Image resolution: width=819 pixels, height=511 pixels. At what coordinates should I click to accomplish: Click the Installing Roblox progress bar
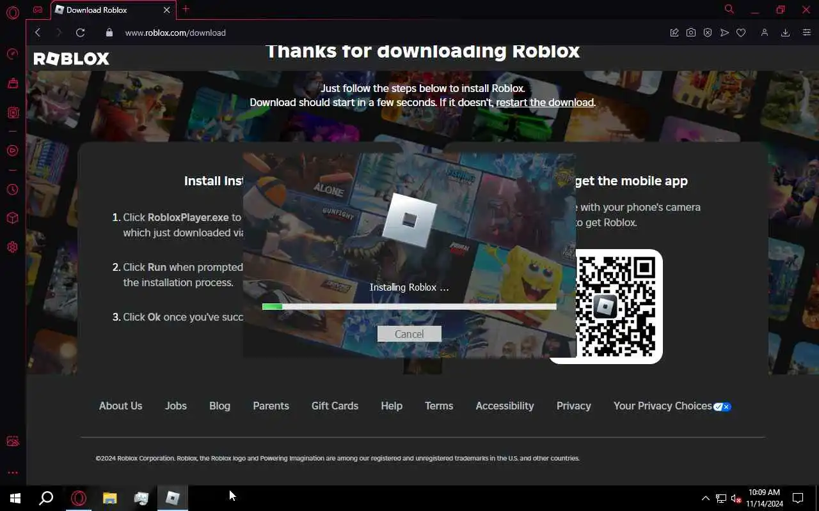(409, 307)
